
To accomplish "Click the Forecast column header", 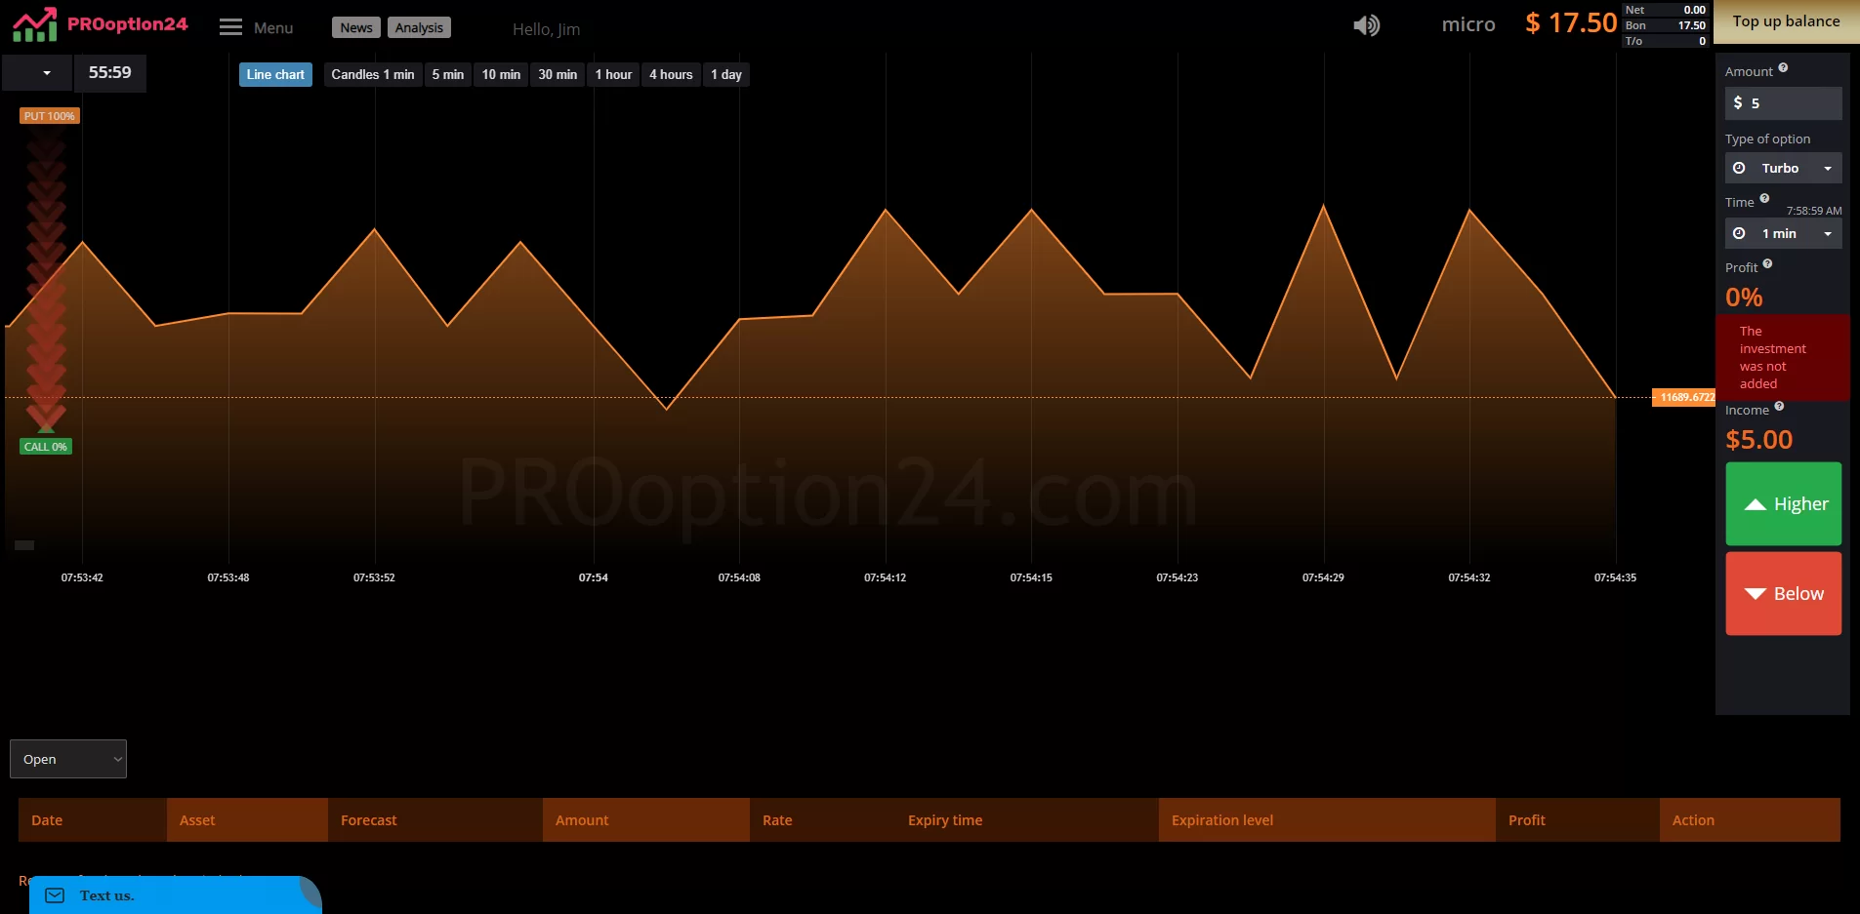I will [x=434, y=820].
